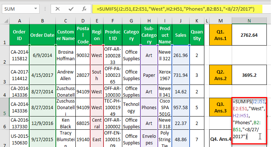Select row 2 header
Screen dimensions: 272x147
coord(5,55)
